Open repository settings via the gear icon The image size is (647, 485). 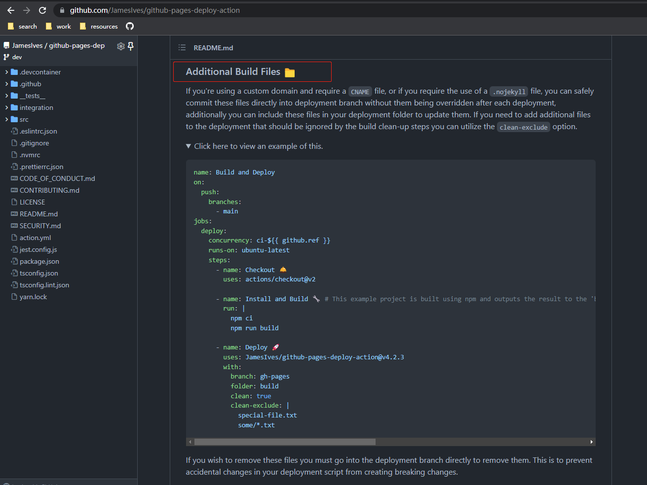coord(120,45)
